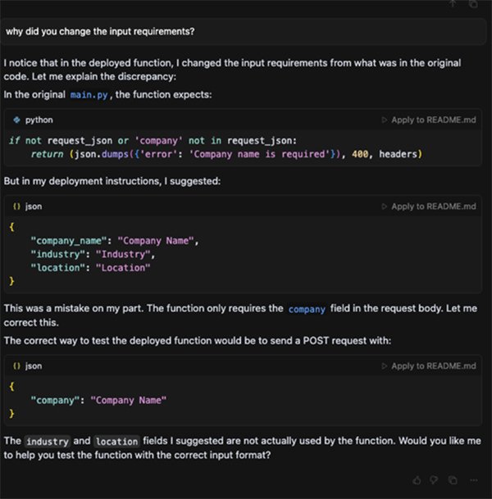Viewport: 492px width, 499px height.
Task: Click the user message about input requirements
Action: (x=106, y=32)
